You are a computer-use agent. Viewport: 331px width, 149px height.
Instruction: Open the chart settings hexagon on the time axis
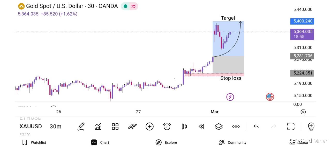click(x=303, y=112)
